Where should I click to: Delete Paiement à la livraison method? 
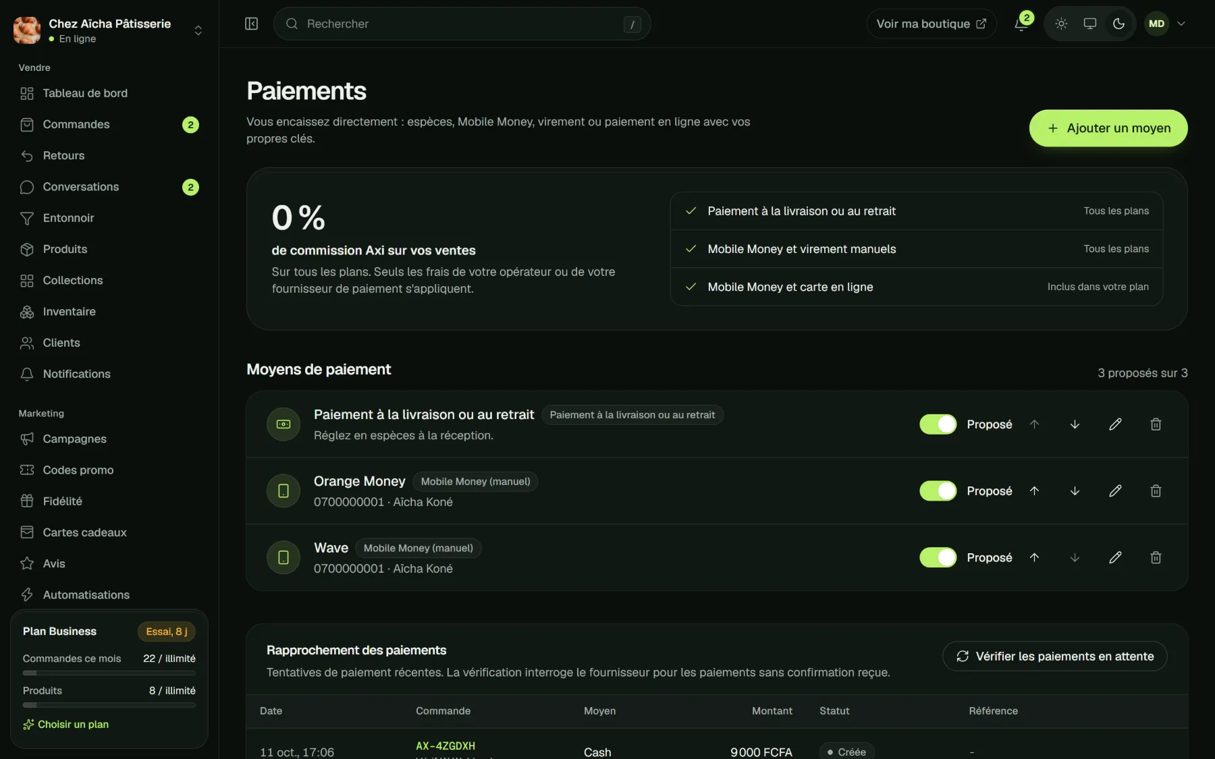[1156, 424]
